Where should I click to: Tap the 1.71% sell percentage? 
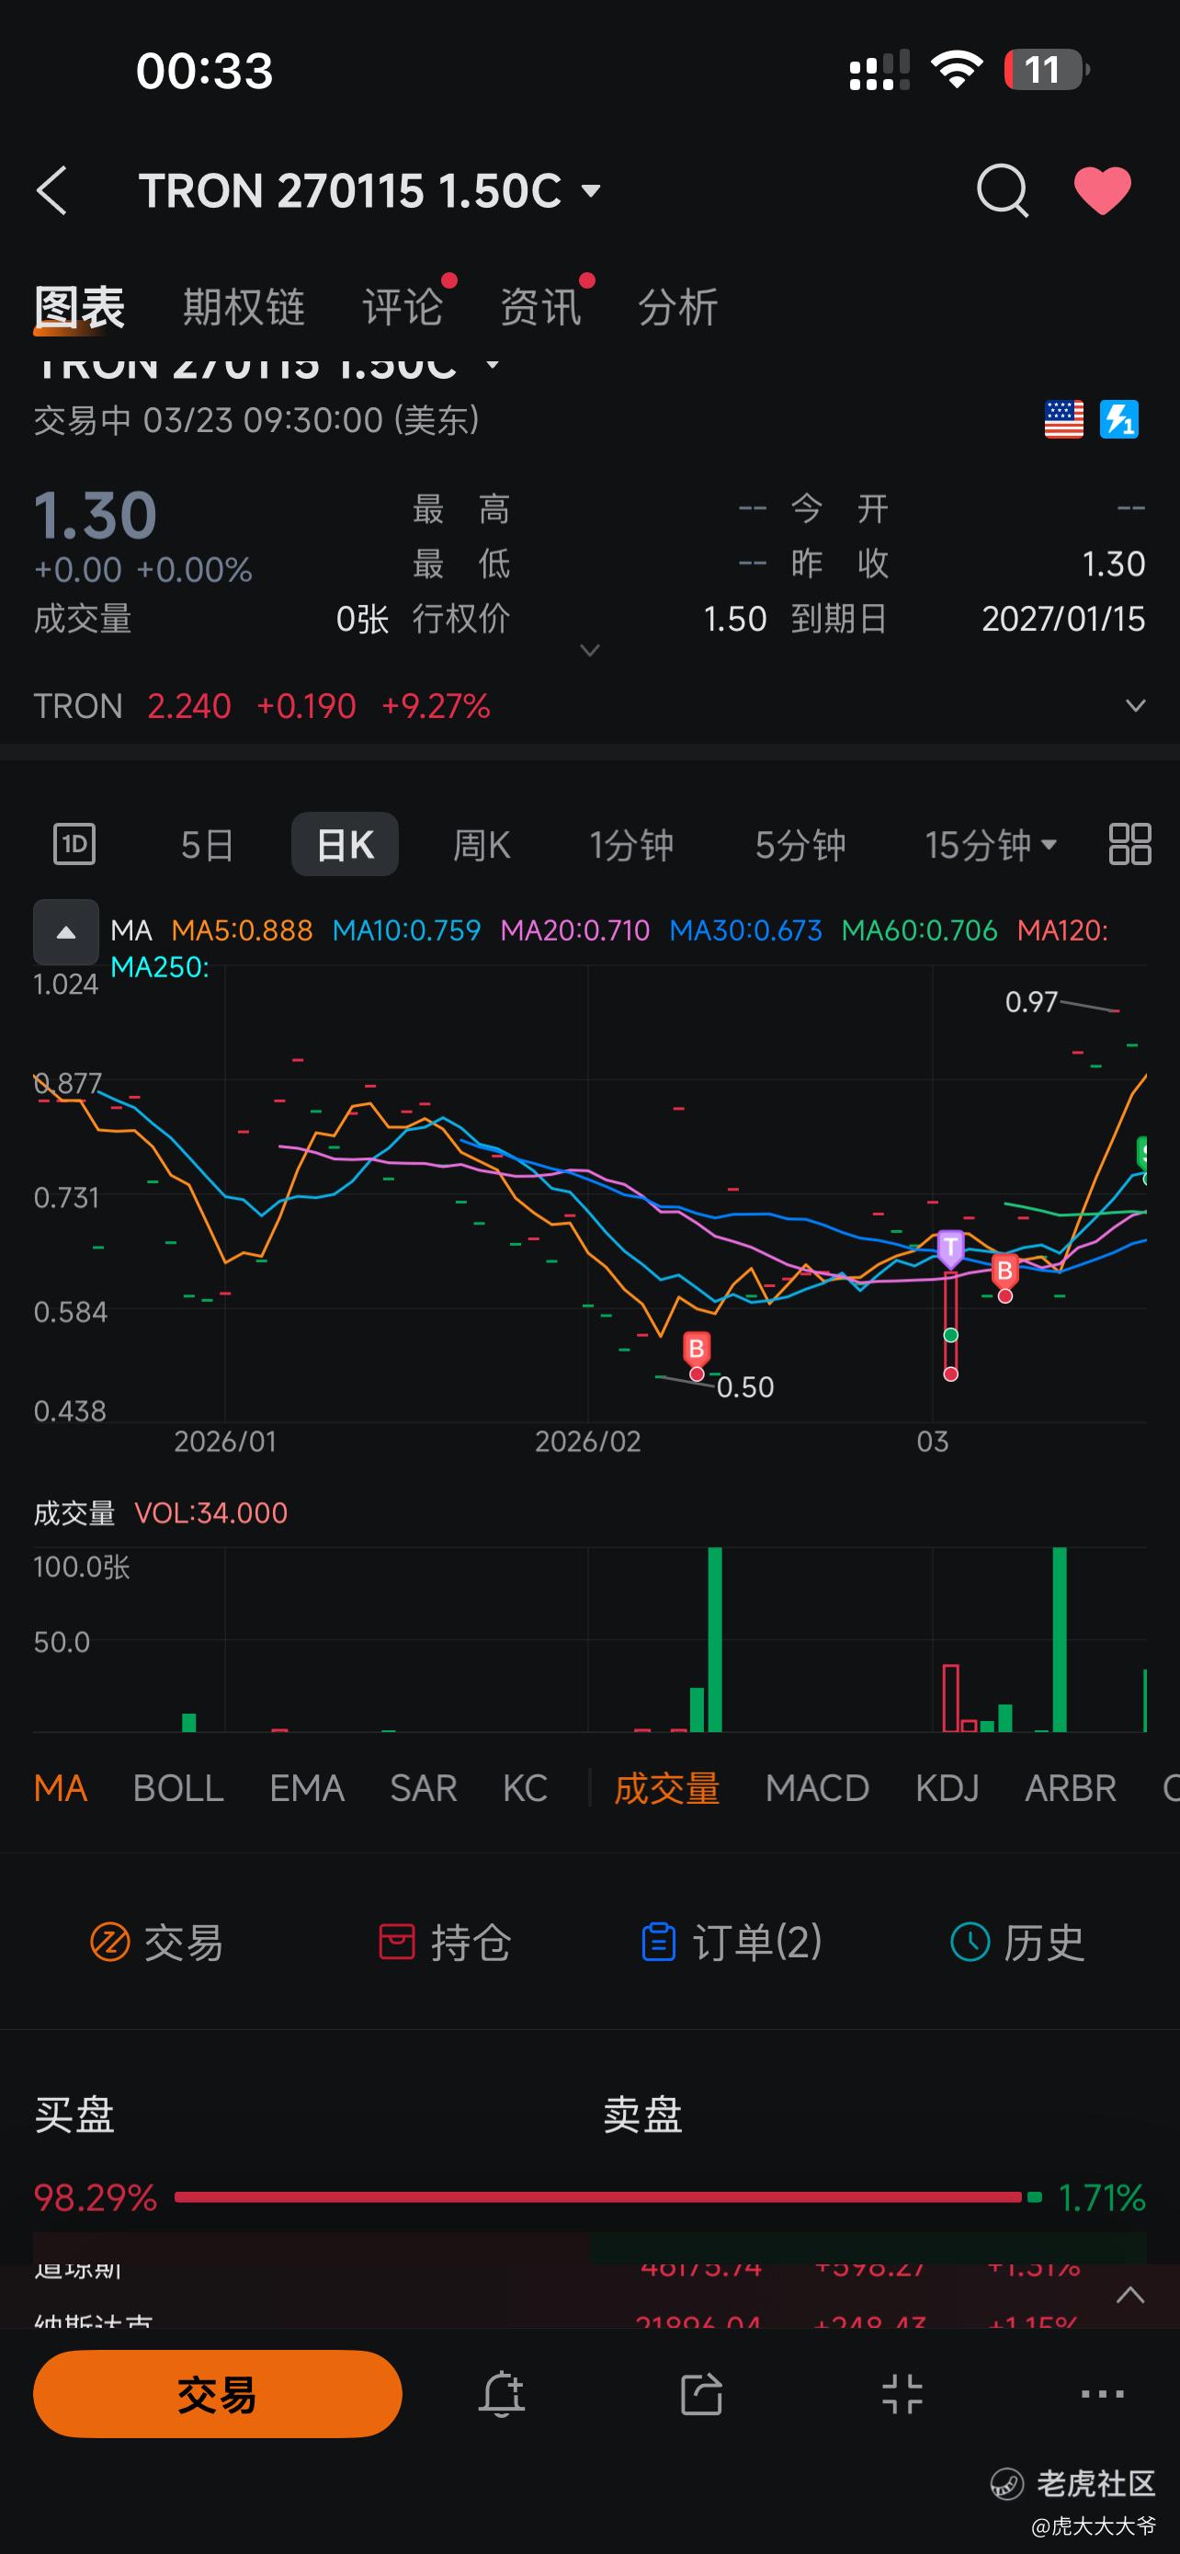click(1102, 2198)
